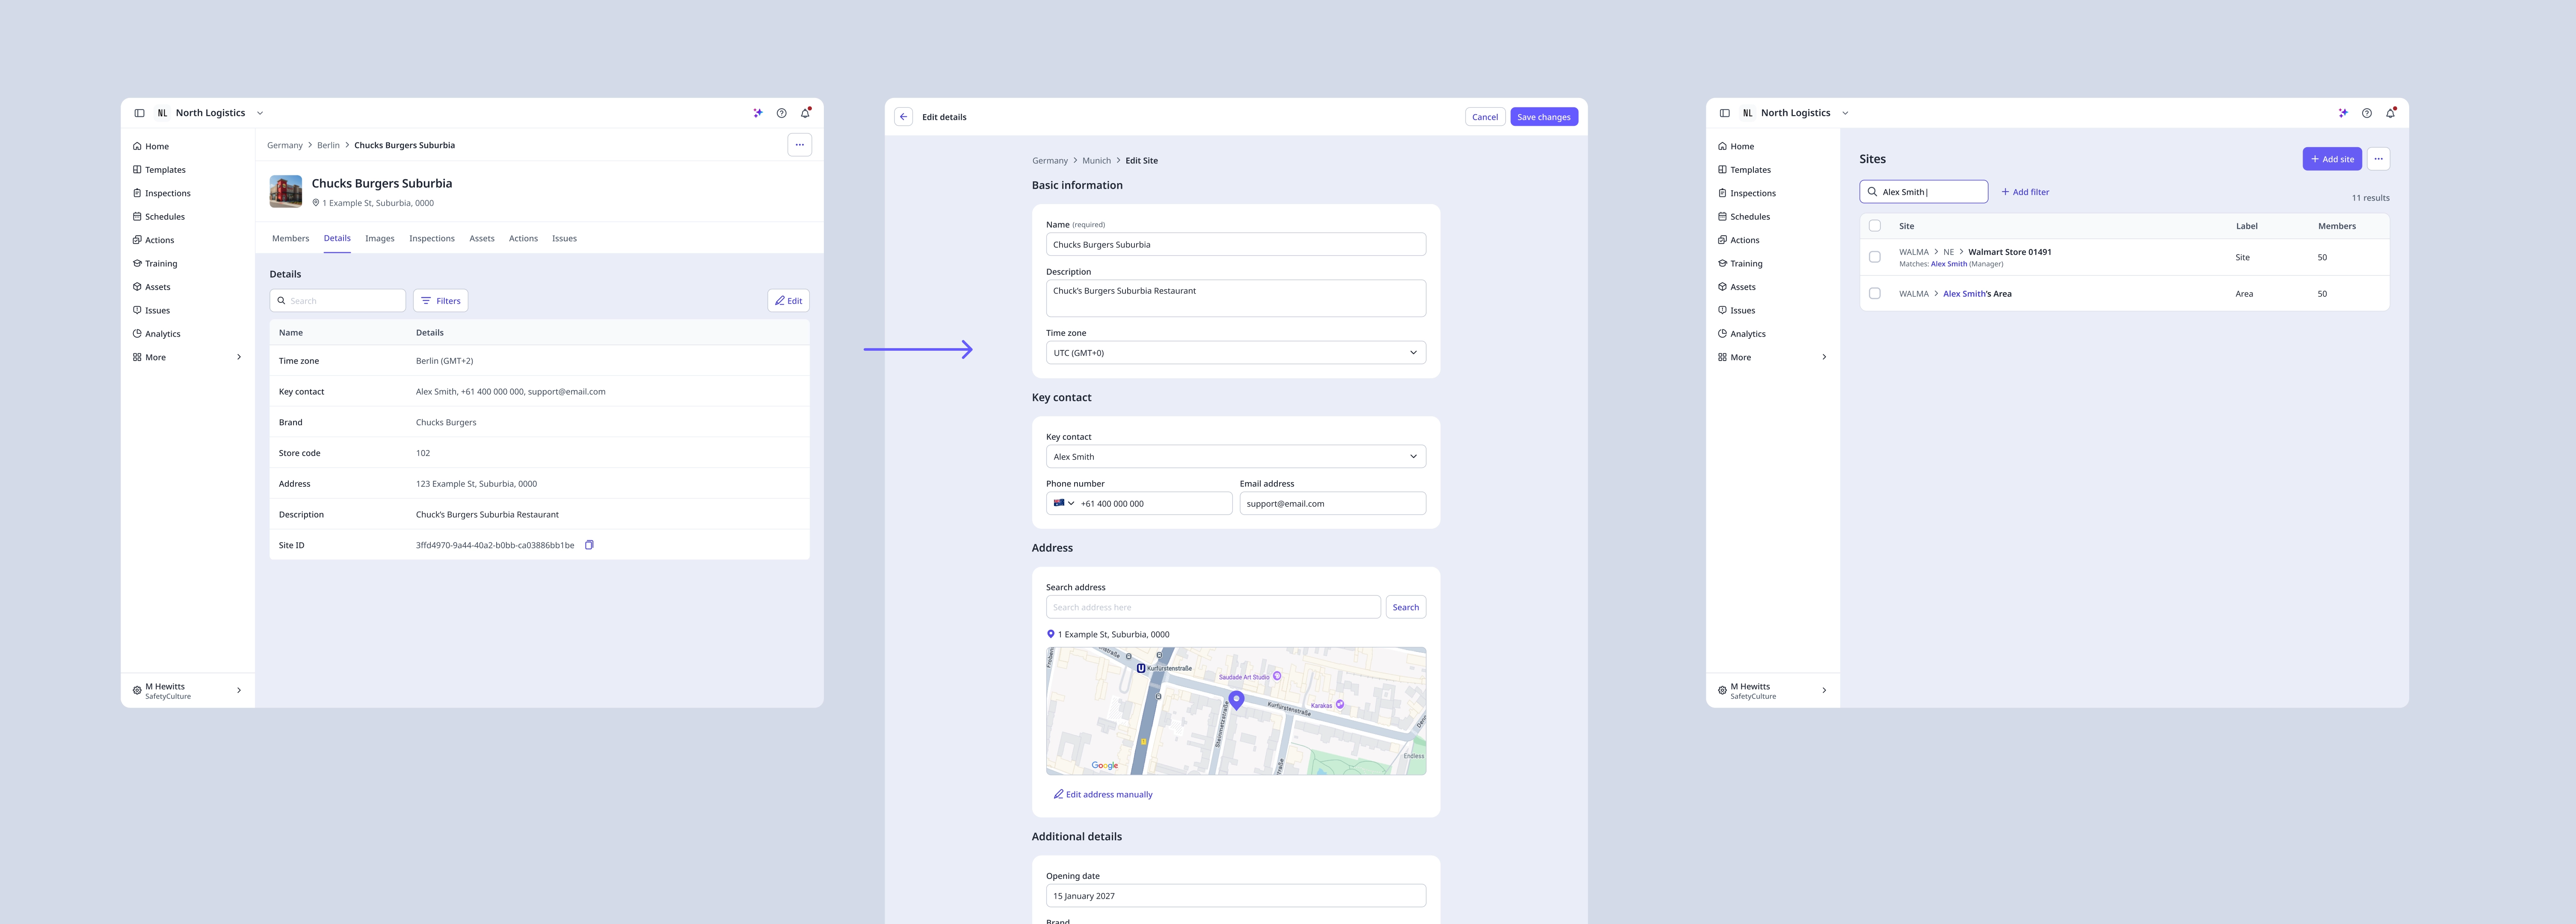2576x924 pixels.
Task: Select all sites header checkbox
Action: (x=1875, y=226)
